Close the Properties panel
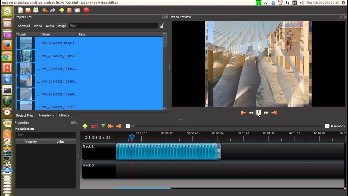Image resolution: width=348 pixels, height=196 pixels. (76, 122)
